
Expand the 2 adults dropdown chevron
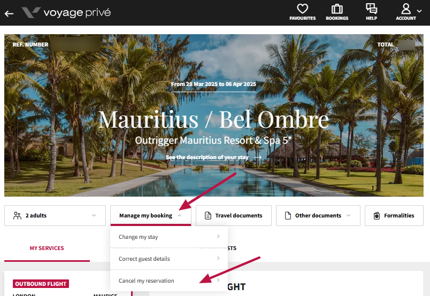(94, 215)
